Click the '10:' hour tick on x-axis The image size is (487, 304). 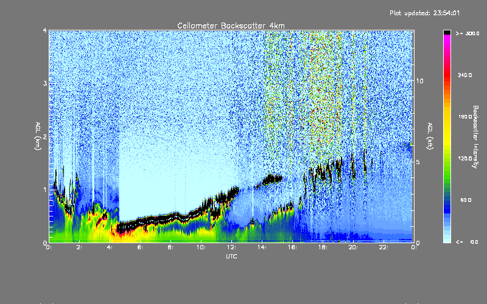click(x=201, y=247)
